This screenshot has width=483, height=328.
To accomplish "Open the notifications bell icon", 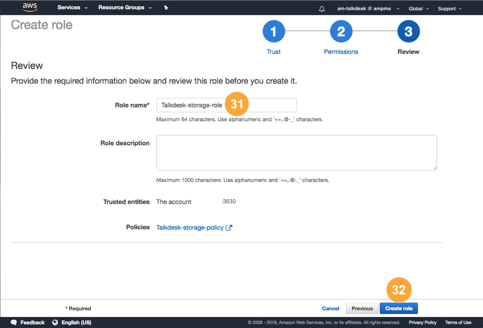I will pos(322,9).
